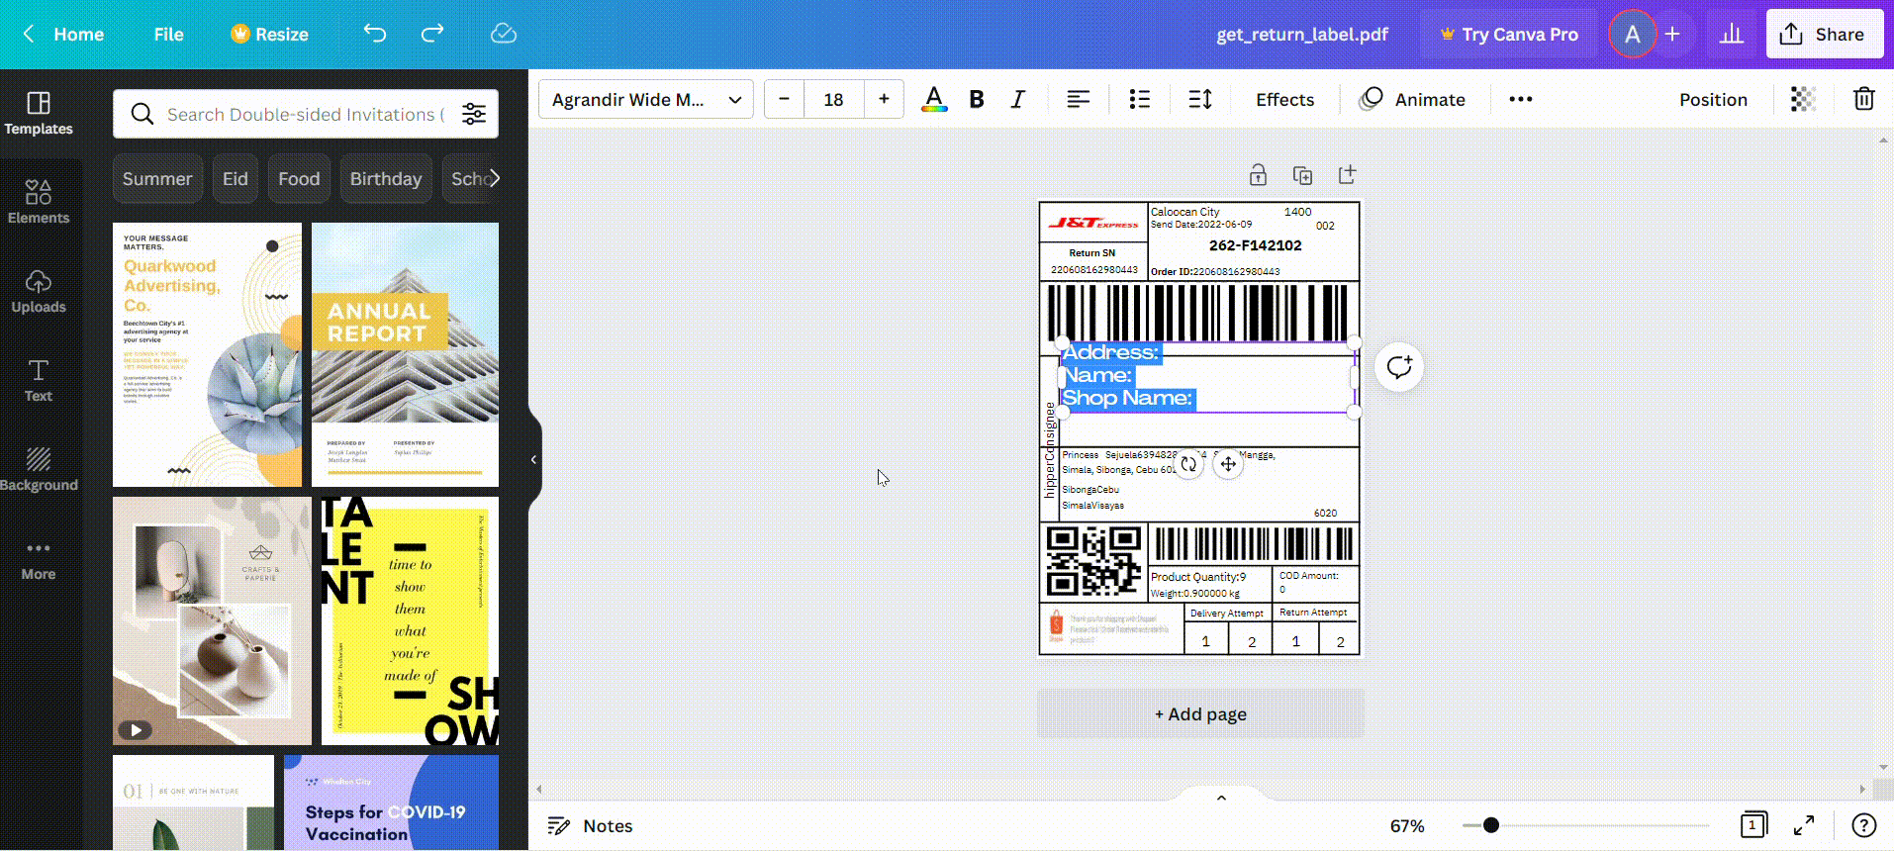Viewport: 1894px width, 851px height.
Task: Click the 67% zoom level
Action: coord(1407,825)
